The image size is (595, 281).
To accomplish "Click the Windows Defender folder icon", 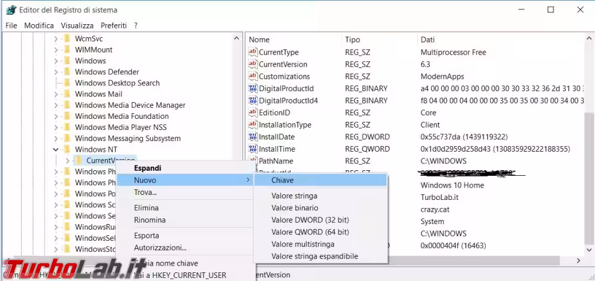I will click(x=67, y=72).
